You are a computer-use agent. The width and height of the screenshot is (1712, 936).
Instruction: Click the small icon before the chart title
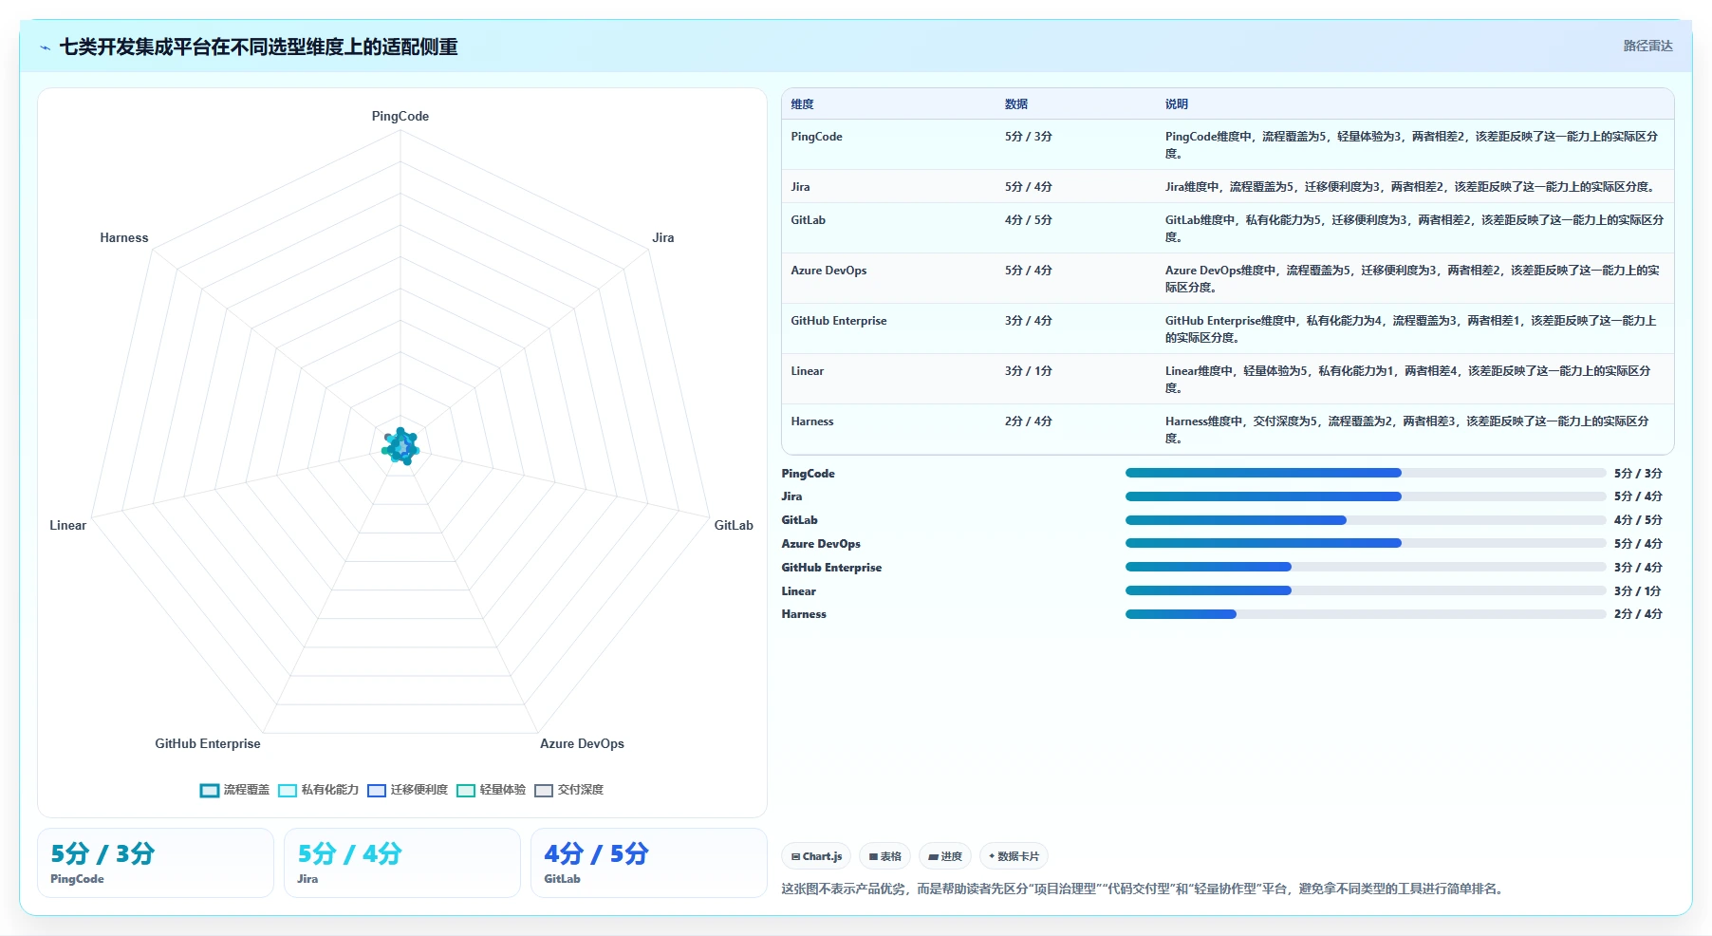coord(45,47)
